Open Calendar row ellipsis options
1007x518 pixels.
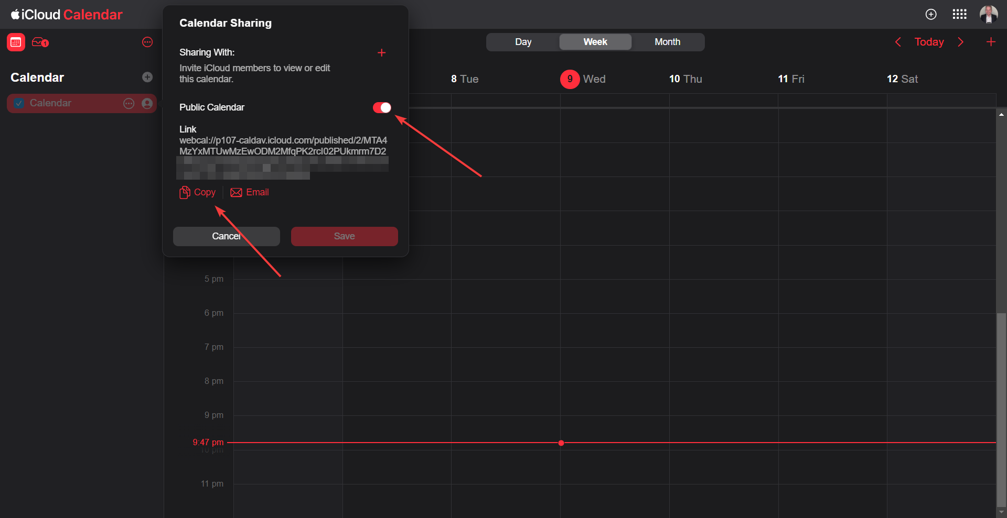pyautogui.click(x=128, y=104)
